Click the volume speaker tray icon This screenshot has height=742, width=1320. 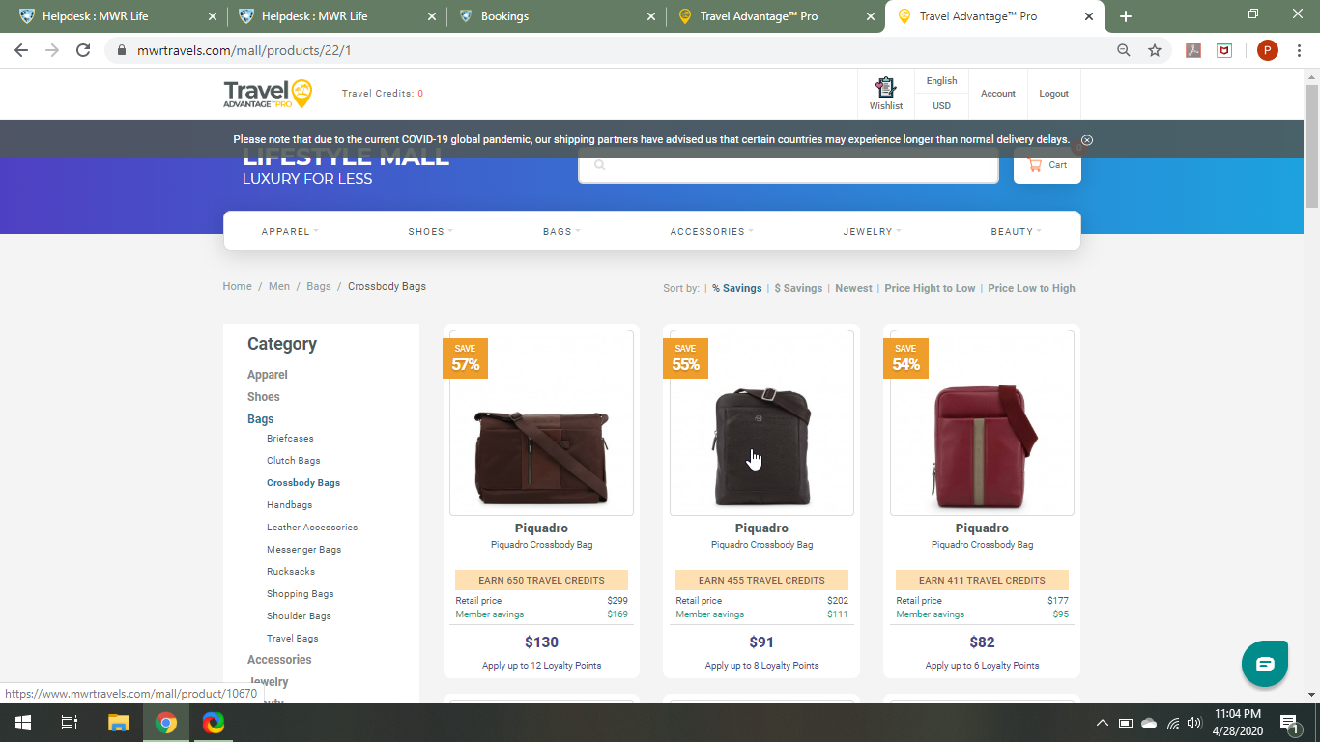[x=1194, y=723]
